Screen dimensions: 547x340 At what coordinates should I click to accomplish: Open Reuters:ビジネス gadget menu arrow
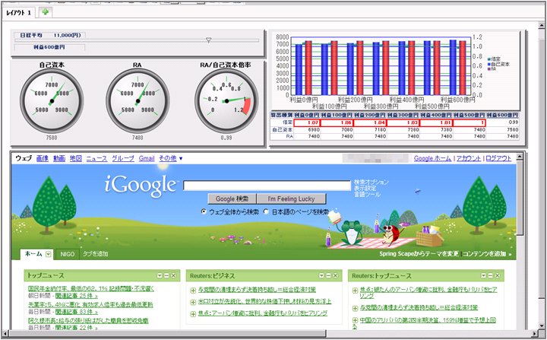tap(322, 275)
